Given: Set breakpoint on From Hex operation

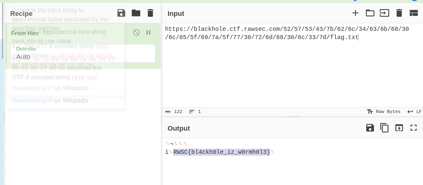Looking at the screenshot, I should [148, 32].
